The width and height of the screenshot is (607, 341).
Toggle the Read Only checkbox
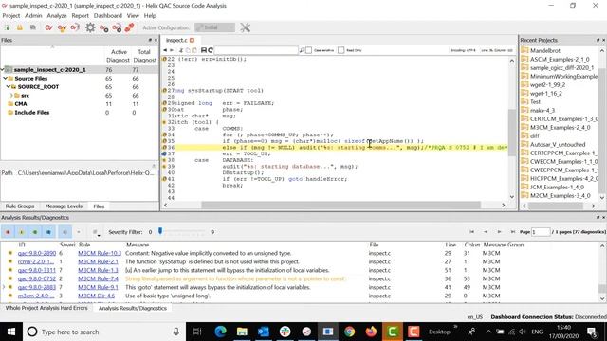[x=341, y=50]
